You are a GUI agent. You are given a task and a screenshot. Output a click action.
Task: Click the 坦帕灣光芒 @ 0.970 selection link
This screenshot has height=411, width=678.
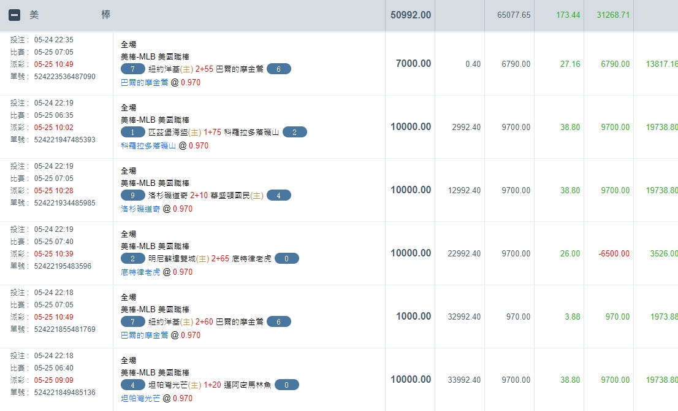140,398
